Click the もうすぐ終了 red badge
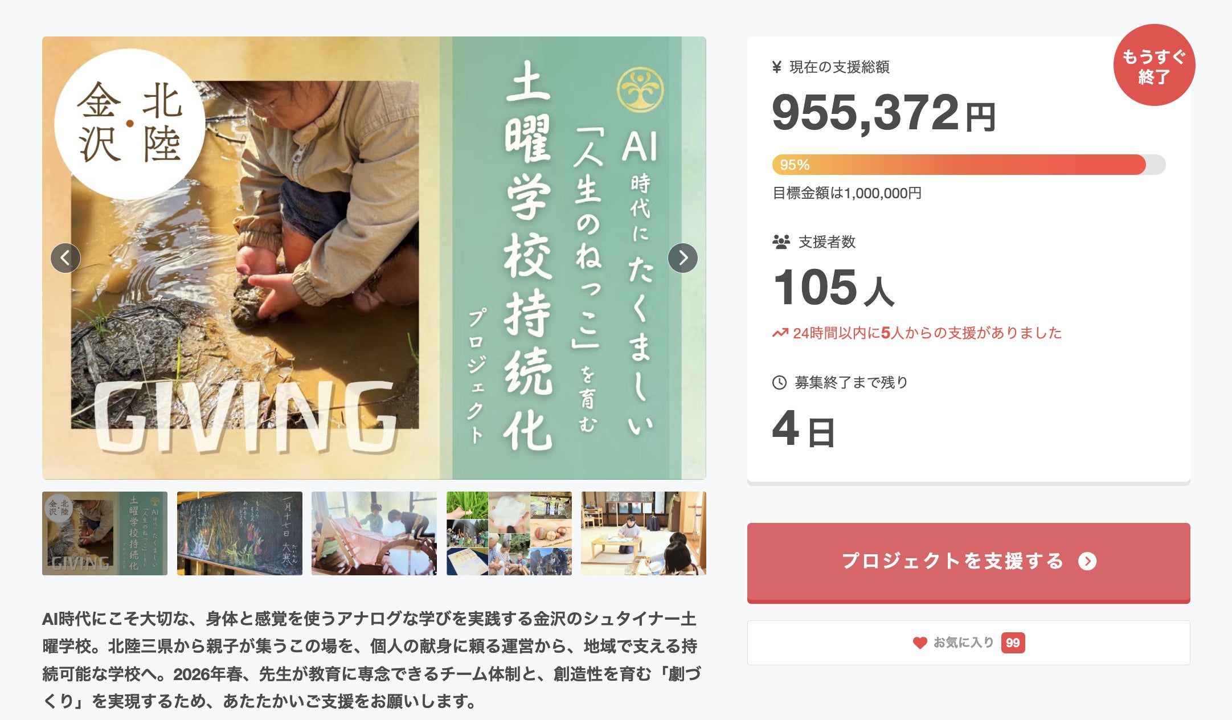1232x720 pixels. [1154, 65]
